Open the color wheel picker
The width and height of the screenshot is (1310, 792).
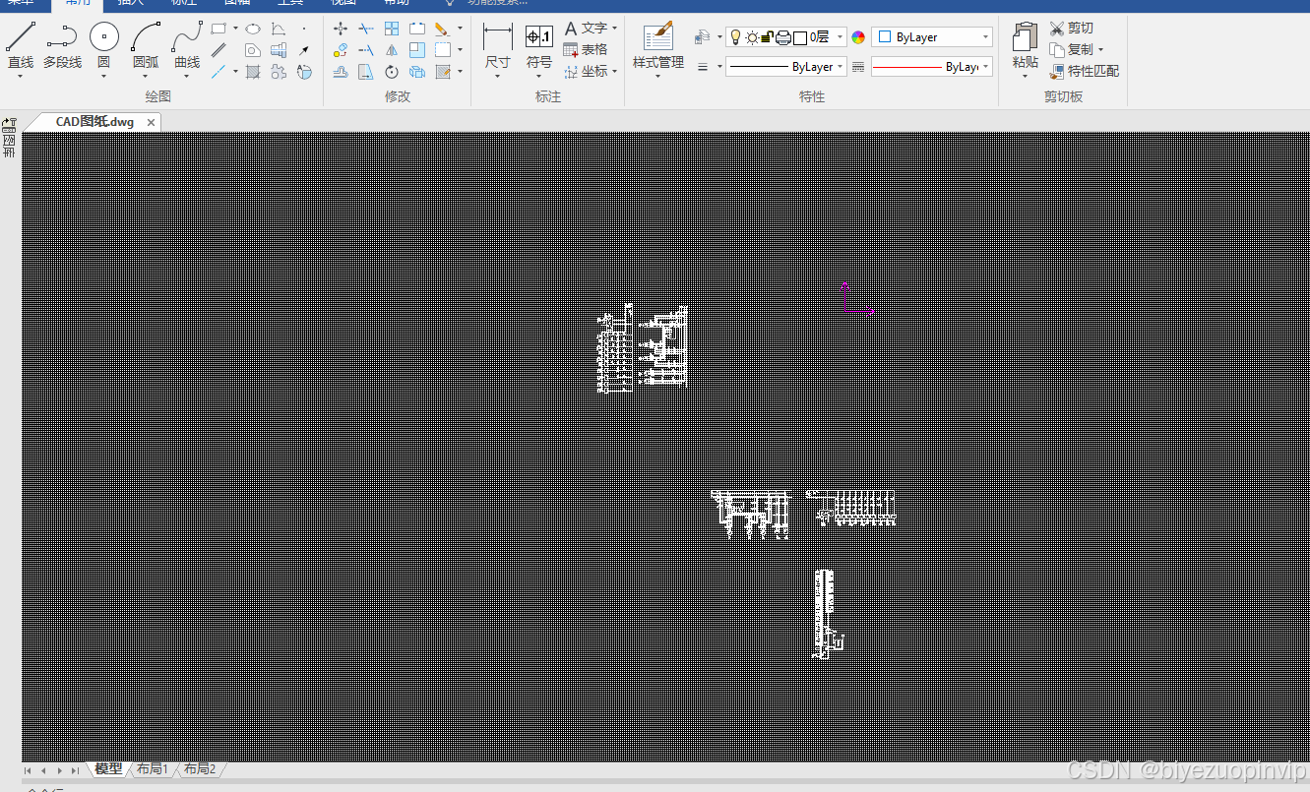(x=858, y=37)
